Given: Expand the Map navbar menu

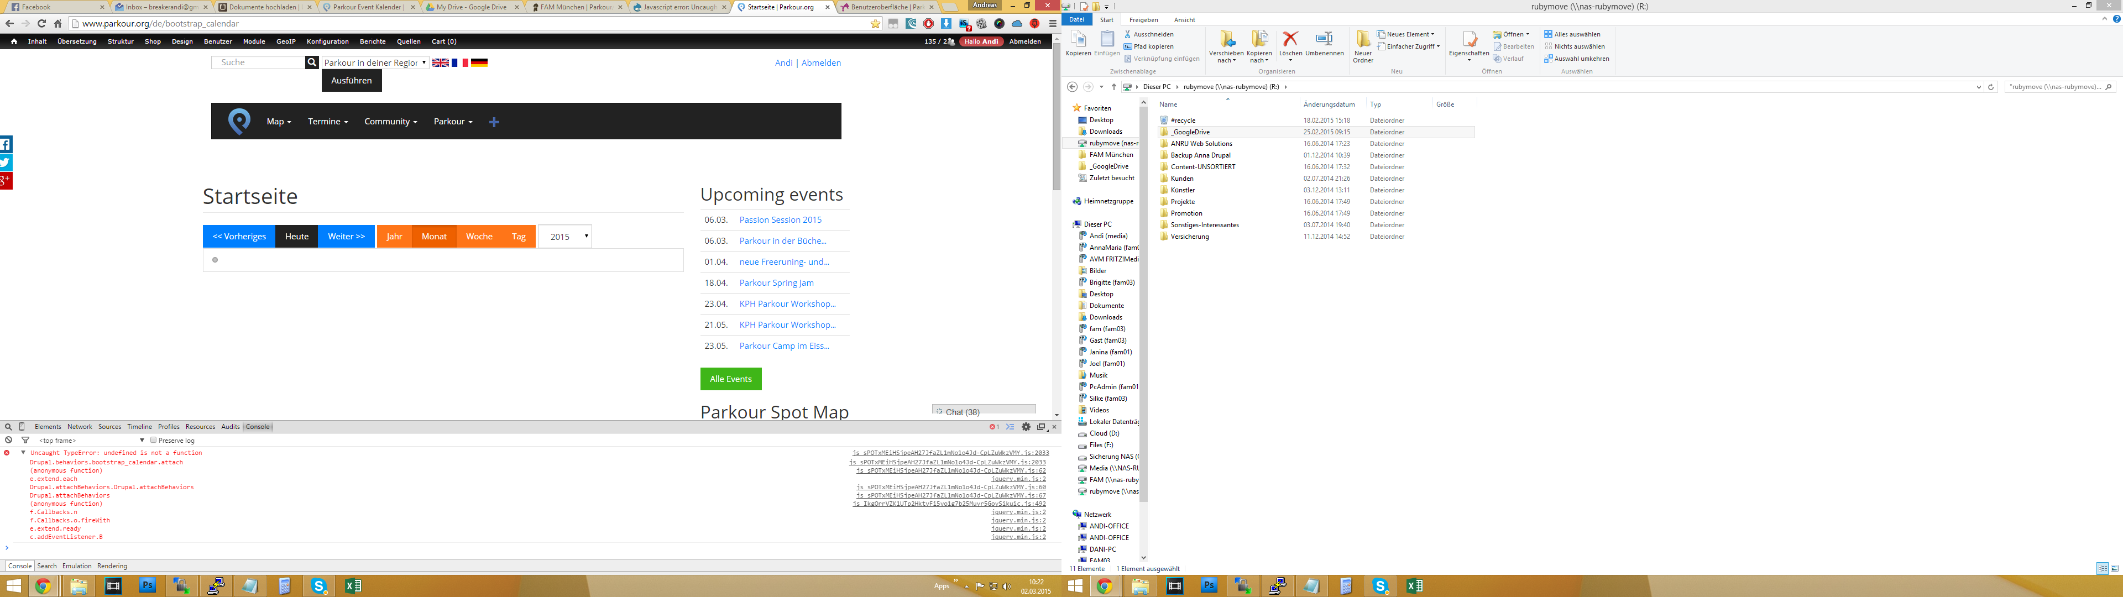Looking at the screenshot, I should pos(279,121).
